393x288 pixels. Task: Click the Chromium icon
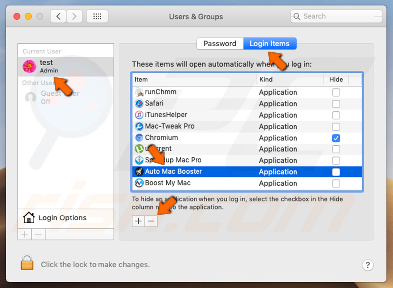click(x=139, y=138)
